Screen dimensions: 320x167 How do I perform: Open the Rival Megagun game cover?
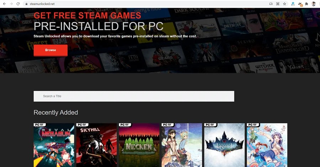click(x=54, y=145)
